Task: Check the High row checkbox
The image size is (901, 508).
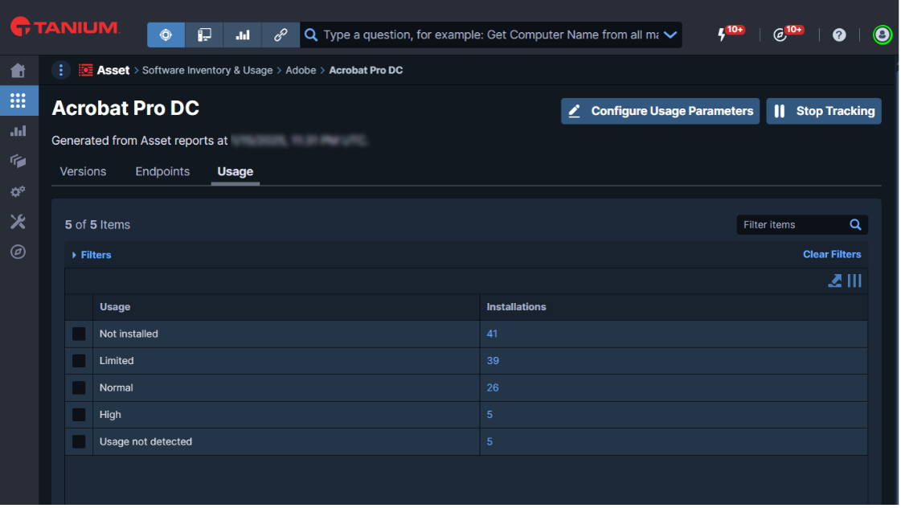Action: coord(79,414)
